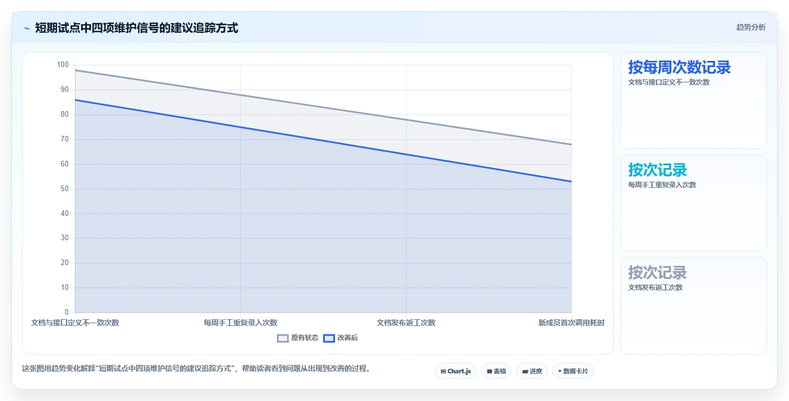The image size is (789, 401).
Task: Open the gray 按次记录 card
Action: (694, 306)
